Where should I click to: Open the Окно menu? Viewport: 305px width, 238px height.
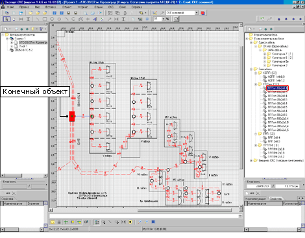click(x=123, y=7)
